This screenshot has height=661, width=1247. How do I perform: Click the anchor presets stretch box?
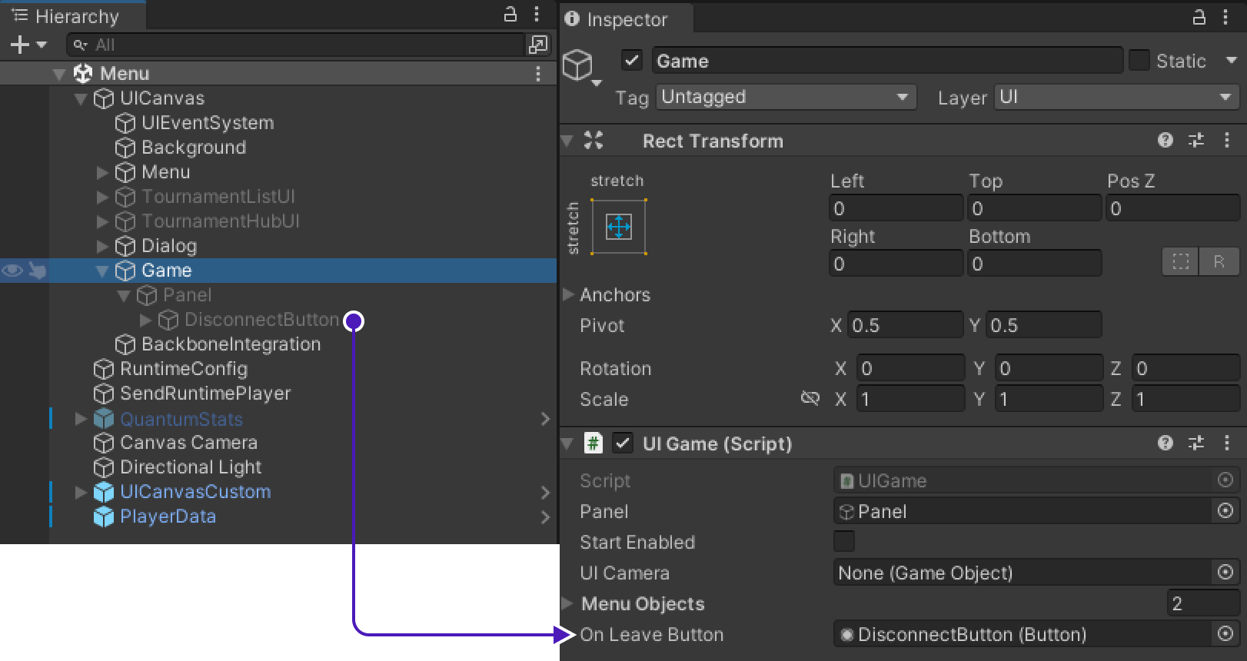[x=618, y=227]
